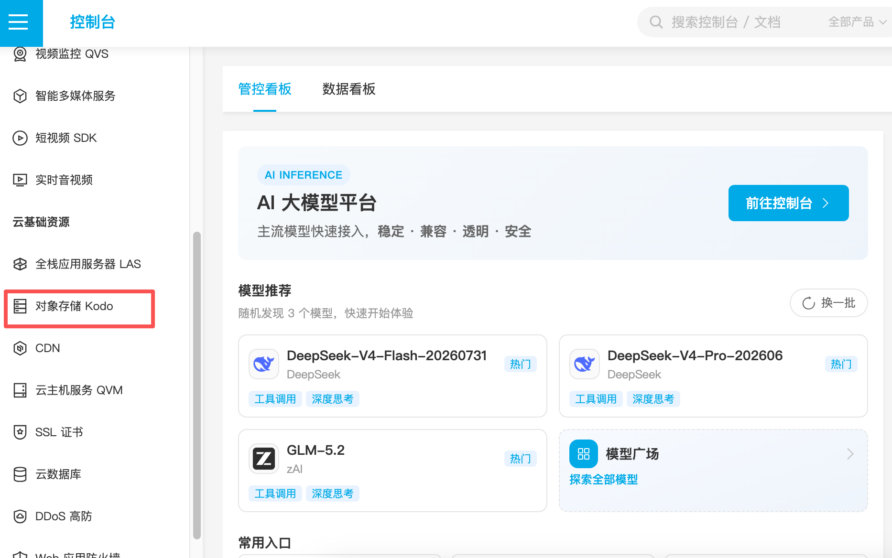The image size is (892, 558).
Task: Click the DDoS 高防 shield icon
Action: pyautogui.click(x=20, y=516)
